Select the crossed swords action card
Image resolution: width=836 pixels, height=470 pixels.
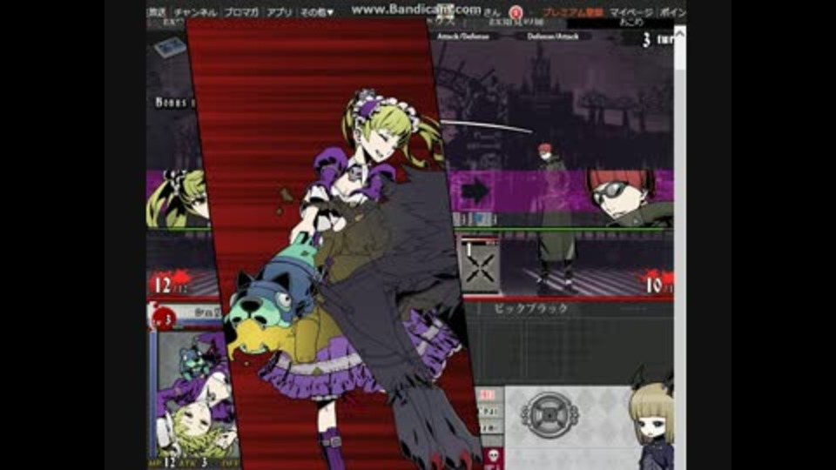click(x=480, y=265)
